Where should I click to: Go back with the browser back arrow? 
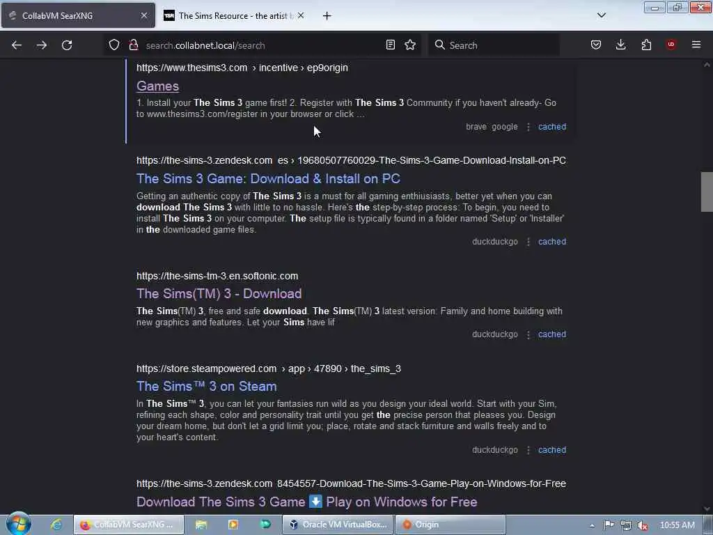(17, 45)
